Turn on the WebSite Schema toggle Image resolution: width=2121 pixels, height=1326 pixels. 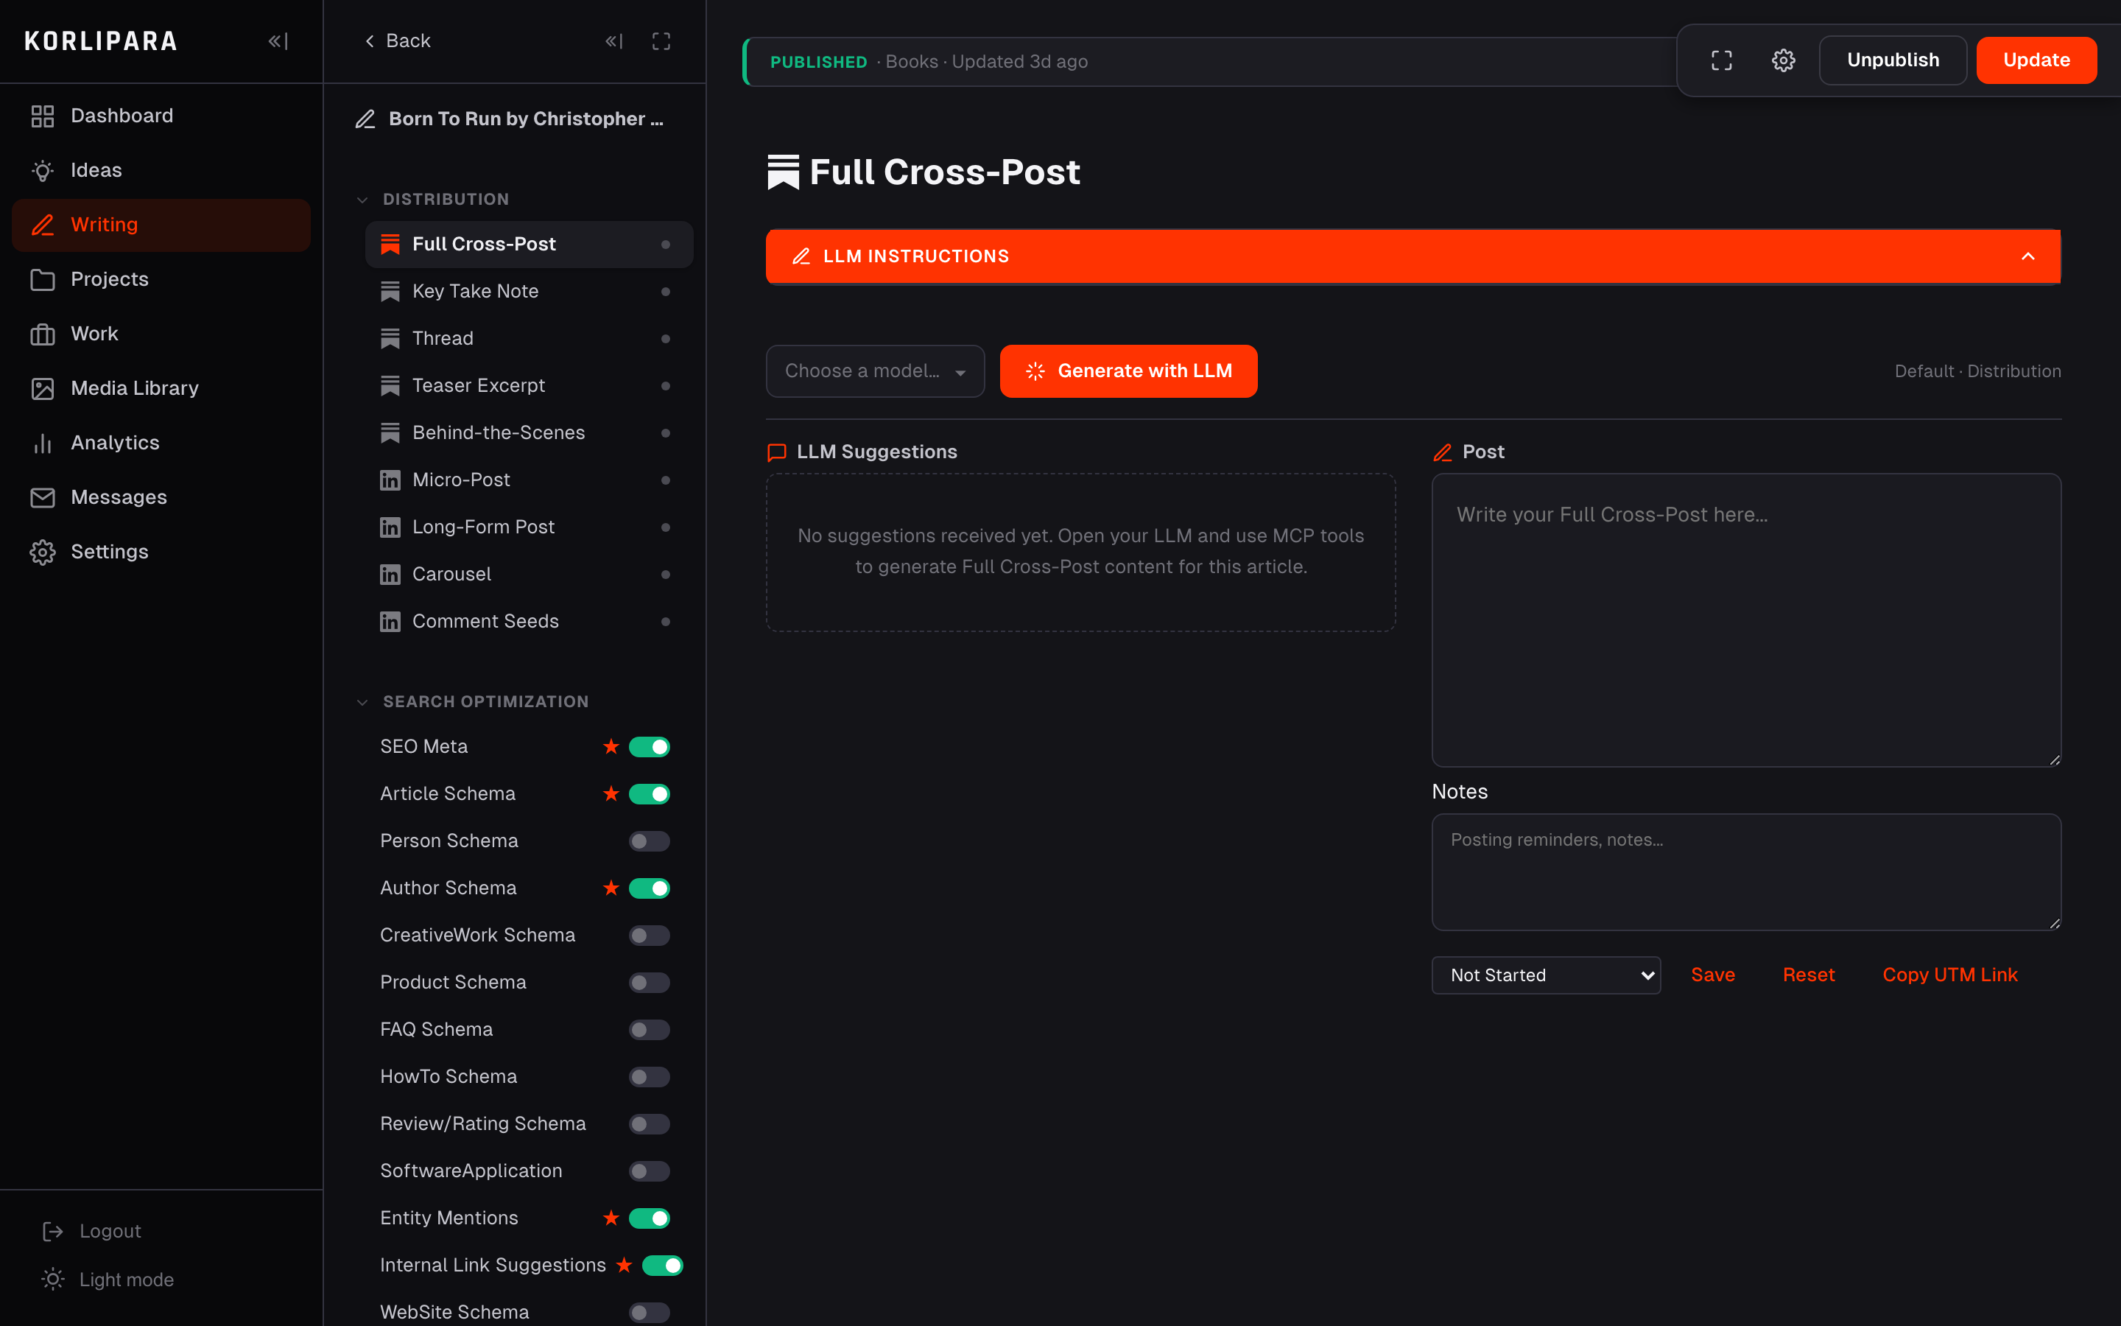[x=650, y=1313]
